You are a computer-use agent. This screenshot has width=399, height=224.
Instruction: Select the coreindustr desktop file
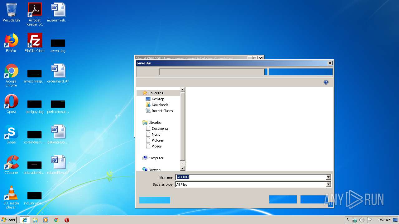(x=35, y=137)
